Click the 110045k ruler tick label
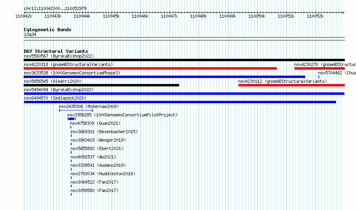356x210 pixels. [111, 16]
